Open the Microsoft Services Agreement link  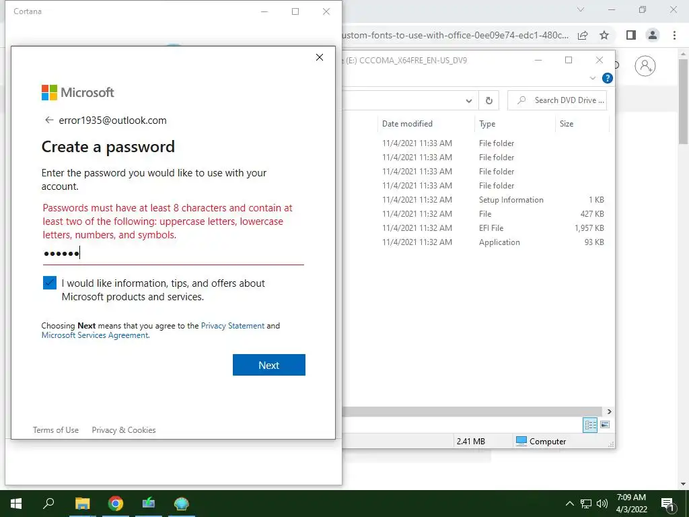click(95, 335)
